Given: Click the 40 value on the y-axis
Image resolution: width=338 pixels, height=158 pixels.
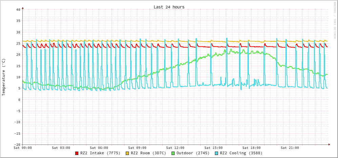Looking at the screenshot, I should (18, 9).
